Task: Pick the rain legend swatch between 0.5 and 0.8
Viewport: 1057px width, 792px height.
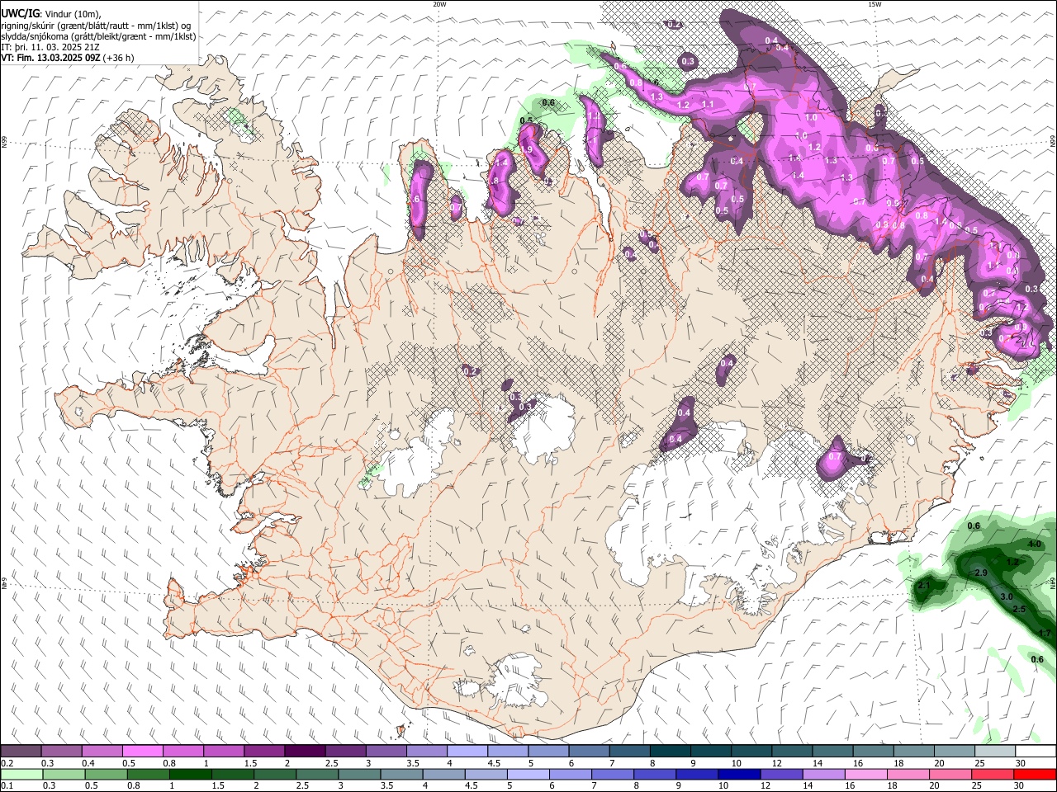Action: pyautogui.click(x=106, y=774)
